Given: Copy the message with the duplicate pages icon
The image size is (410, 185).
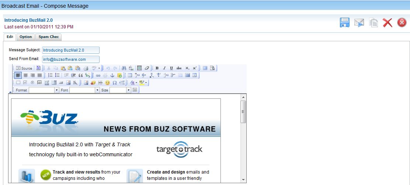Looking at the screenshot, I should point(373,23).
